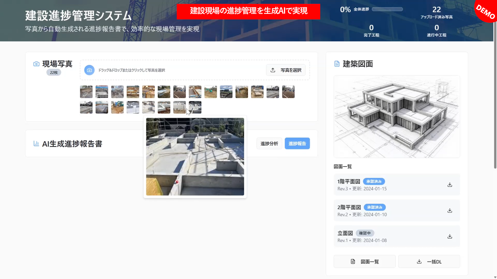Click the 一括DL bulk download button

coord(429,262)
